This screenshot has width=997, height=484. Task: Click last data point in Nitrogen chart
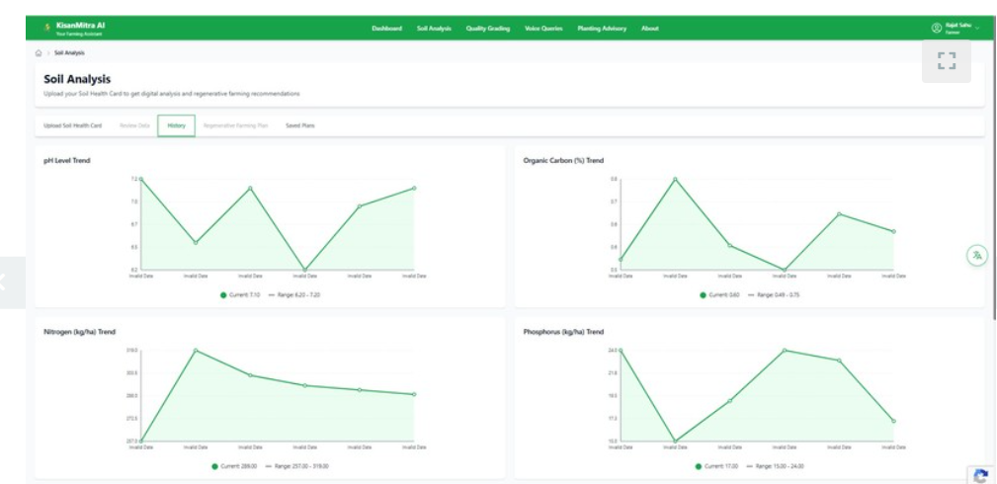point(414,394)
